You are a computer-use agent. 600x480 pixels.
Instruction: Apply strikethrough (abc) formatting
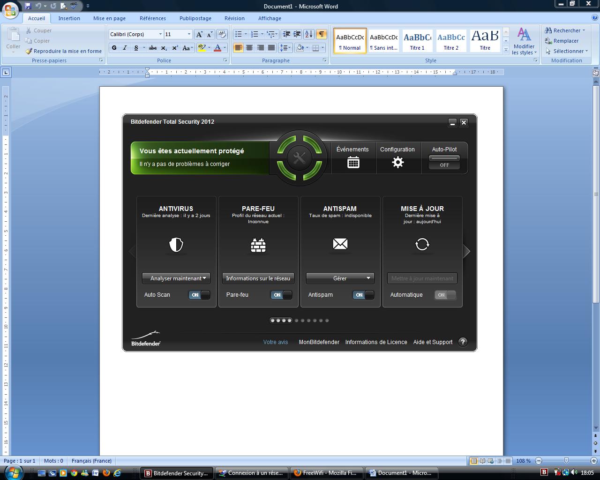click(x=153, y=48)
